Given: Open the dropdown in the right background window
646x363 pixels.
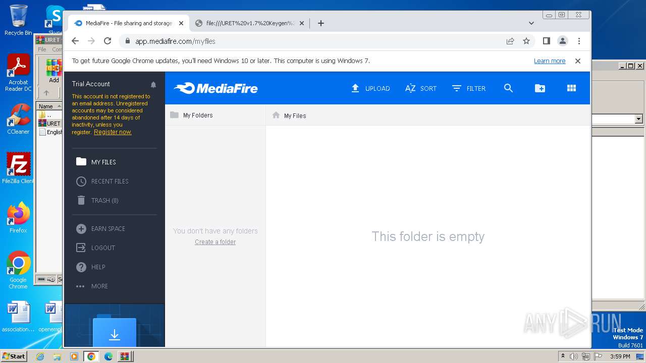Looking at the screenshot, I should (638, 119).
